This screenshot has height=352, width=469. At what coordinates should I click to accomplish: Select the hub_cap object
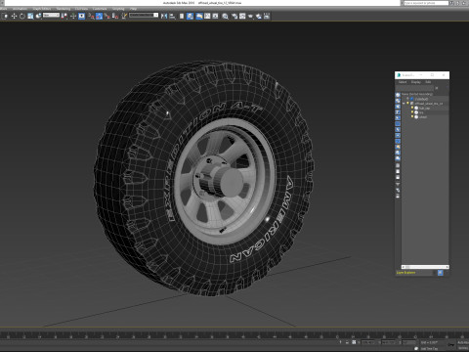[425, 108]
